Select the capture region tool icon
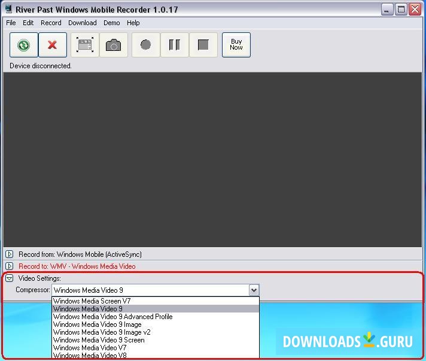The height and width of the screenshot is (361, 426). (x=85, y=45)
